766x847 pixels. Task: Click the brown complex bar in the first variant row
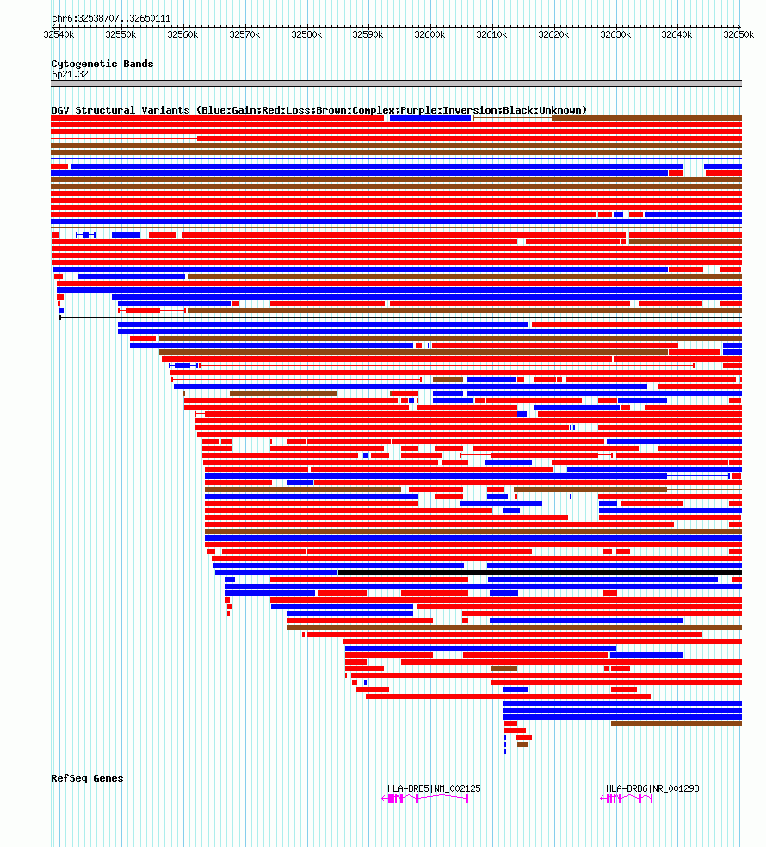[x=646, y=118]
